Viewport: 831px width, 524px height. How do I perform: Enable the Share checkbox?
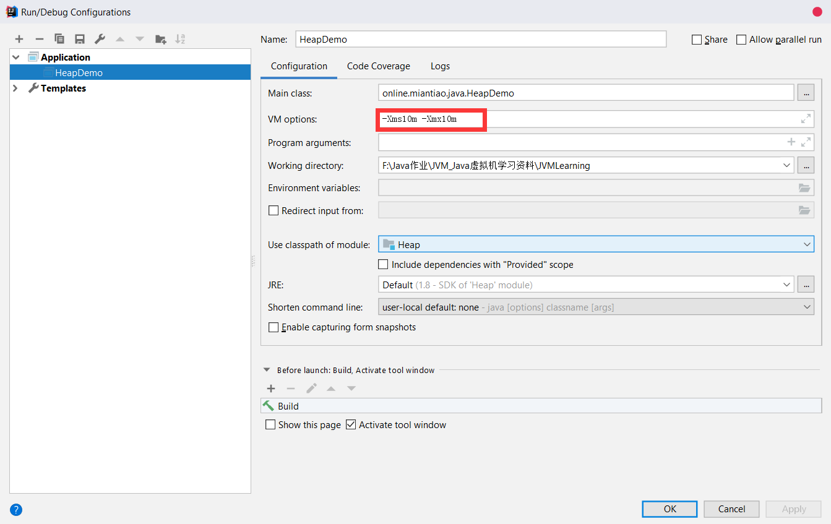pos(697,40)
